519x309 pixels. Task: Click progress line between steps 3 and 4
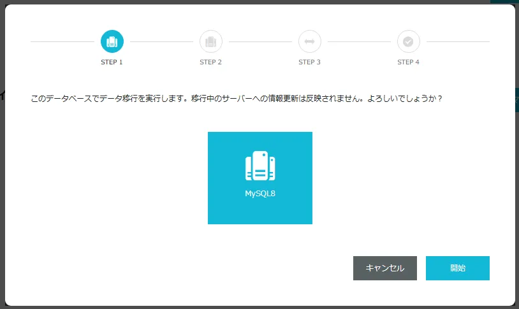click(359, 41)
